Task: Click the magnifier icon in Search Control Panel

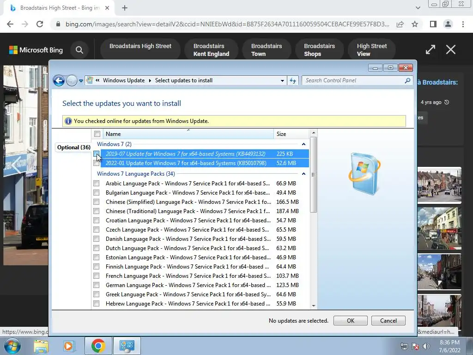Action: pyautogui.click(x=407, y=80)
